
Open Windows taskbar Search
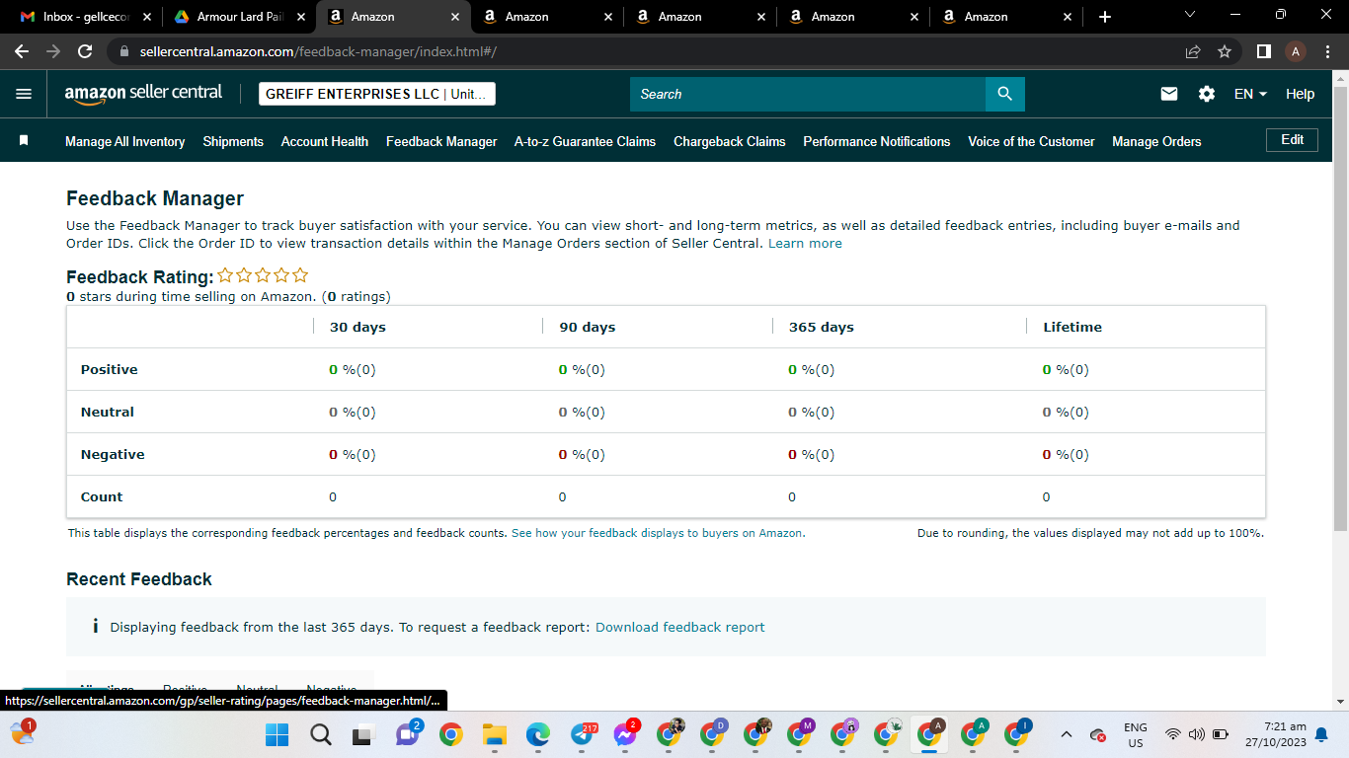pyautogui.click(x=321, y=734)
